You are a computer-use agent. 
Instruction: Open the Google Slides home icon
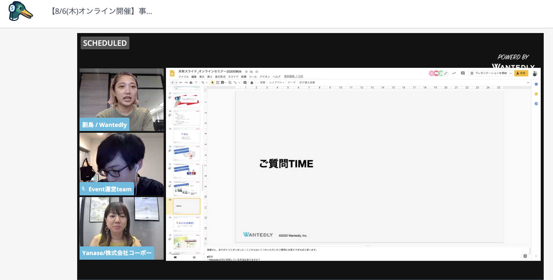pyautogui.click(x=172, y=73)
